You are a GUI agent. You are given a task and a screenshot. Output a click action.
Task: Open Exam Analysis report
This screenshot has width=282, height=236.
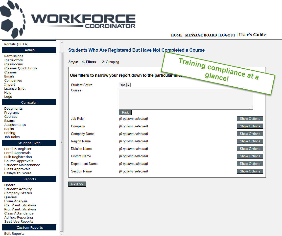click(x=16, y=201)
